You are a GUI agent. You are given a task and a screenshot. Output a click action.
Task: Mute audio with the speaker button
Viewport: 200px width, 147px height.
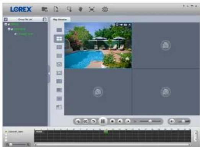[x=172, y=121]
